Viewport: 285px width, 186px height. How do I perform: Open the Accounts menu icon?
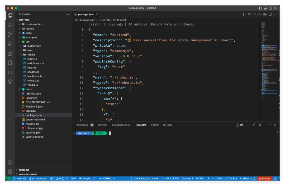10,162
